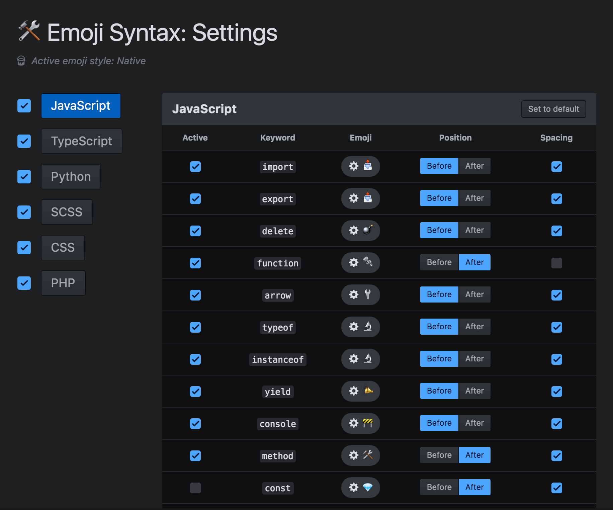Select the JavaScript language tab

click(x=81, y=106)
